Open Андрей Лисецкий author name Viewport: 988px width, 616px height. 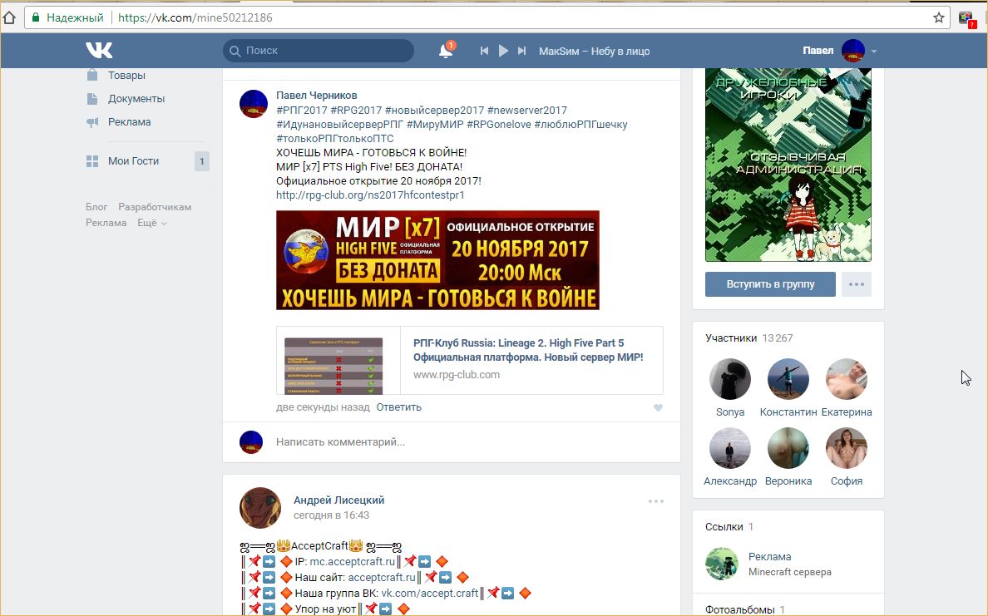click(x=339, y=500)
